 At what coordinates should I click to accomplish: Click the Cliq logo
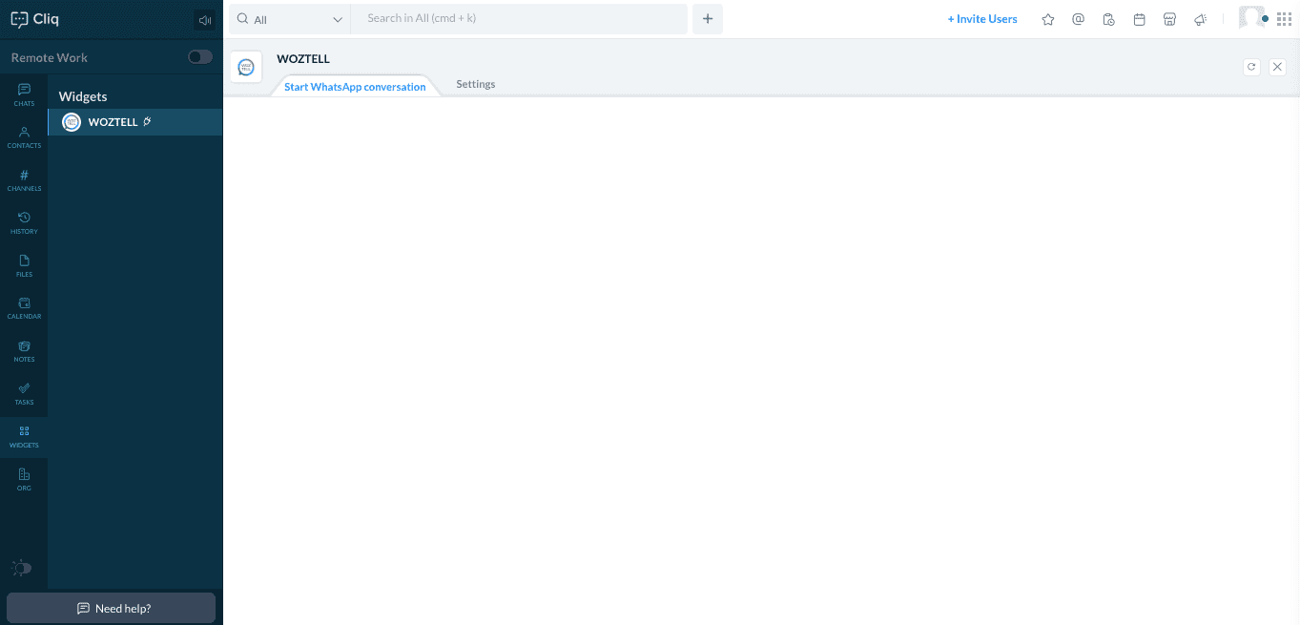34,19
